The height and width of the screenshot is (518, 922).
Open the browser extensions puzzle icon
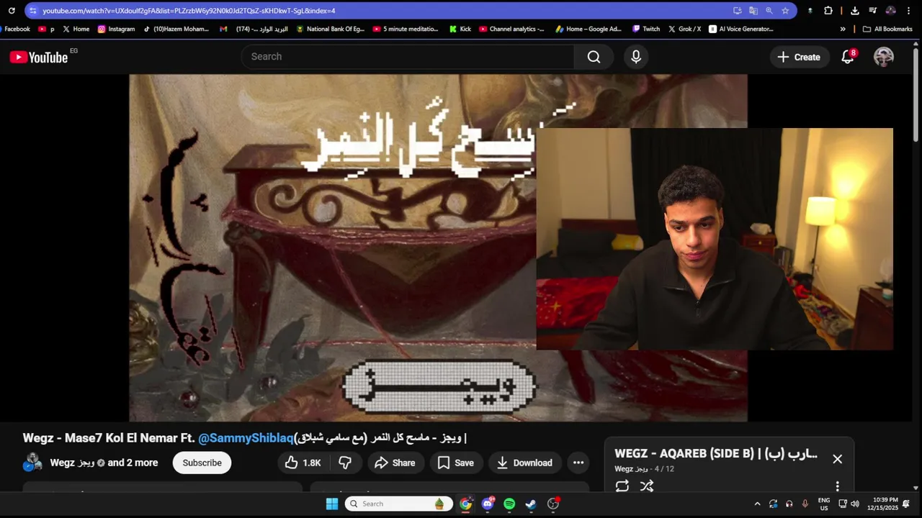coord(828,11)
